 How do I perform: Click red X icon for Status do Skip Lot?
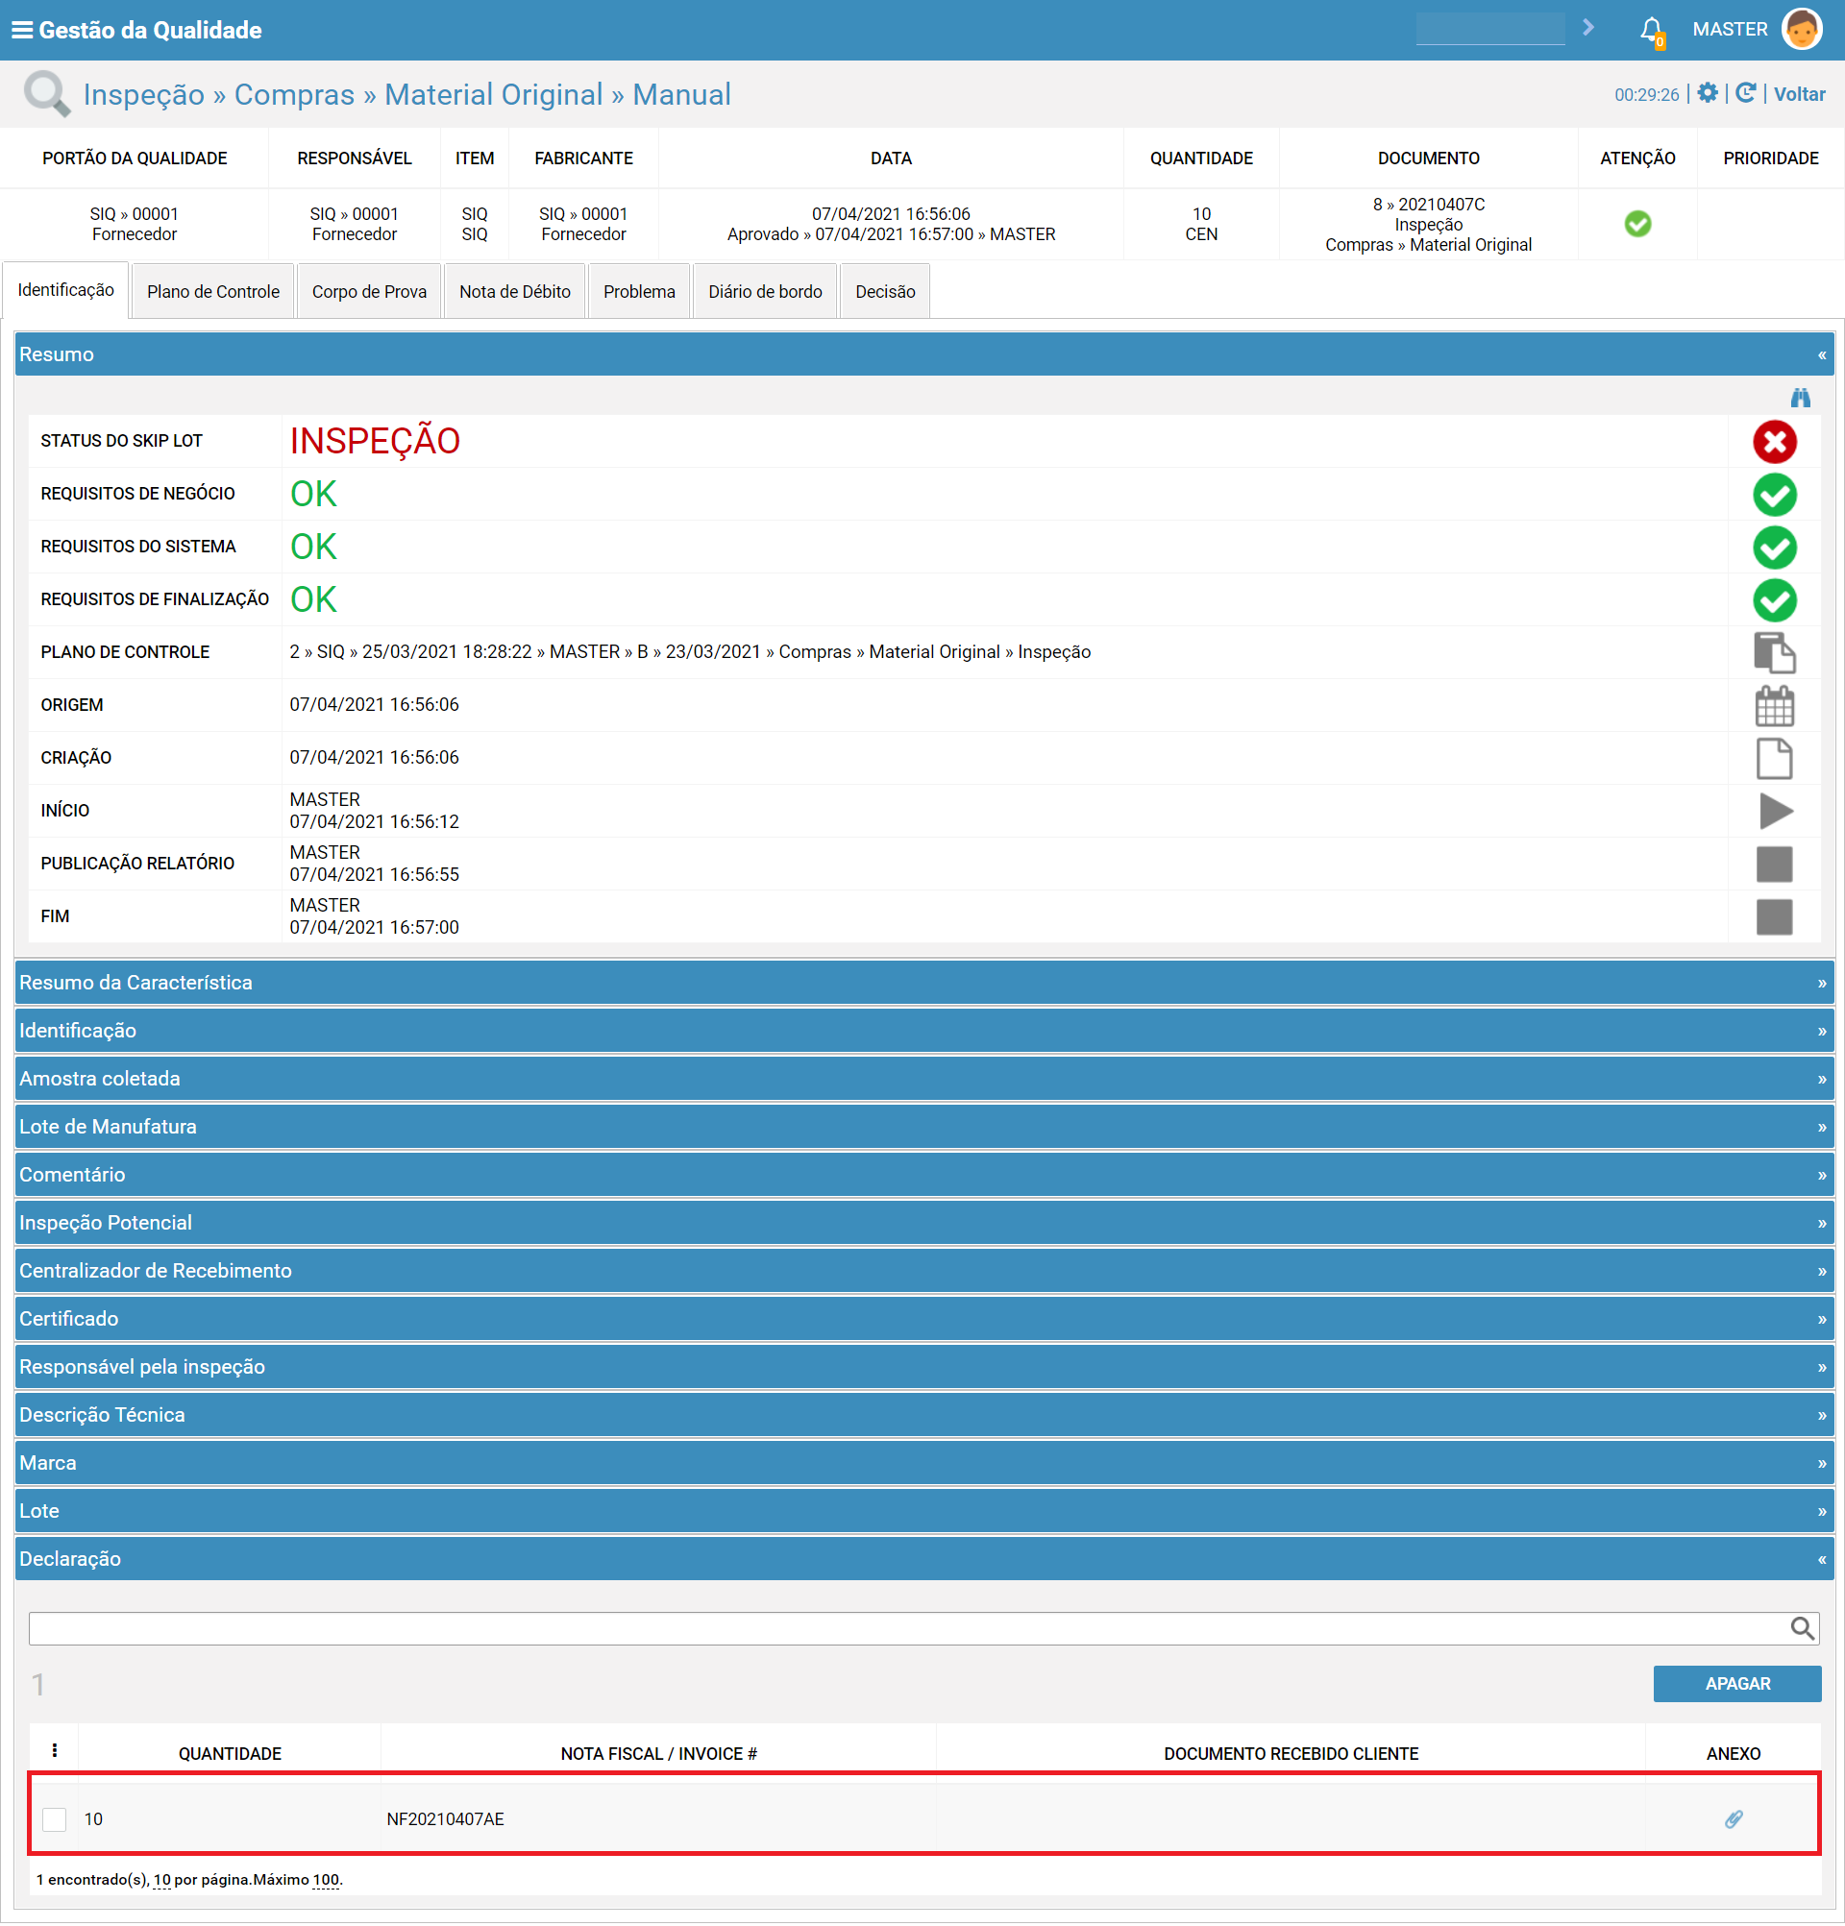[x=1774, y=442]
